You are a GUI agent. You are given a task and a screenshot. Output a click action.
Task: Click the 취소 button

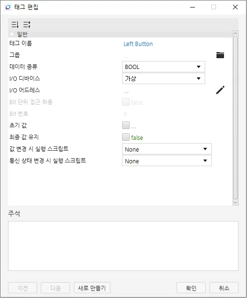pos(224,288)
